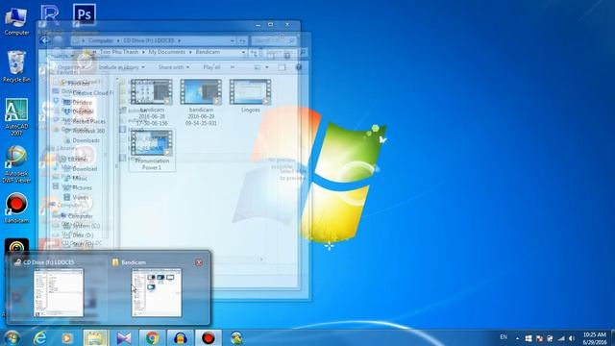The width and height of the screenshot is (615, 346).
Task: Click the Play all toolbar button
Action: point(211,67)
